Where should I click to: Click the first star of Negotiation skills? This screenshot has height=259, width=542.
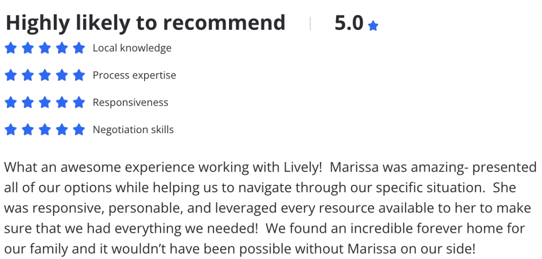pos(10,129)
